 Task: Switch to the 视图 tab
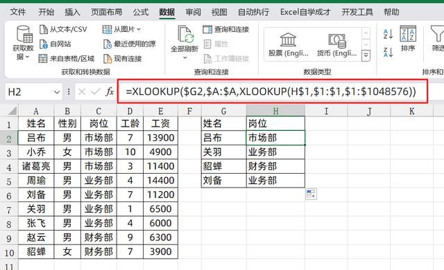pyautogui.click(x=219, y=12)
